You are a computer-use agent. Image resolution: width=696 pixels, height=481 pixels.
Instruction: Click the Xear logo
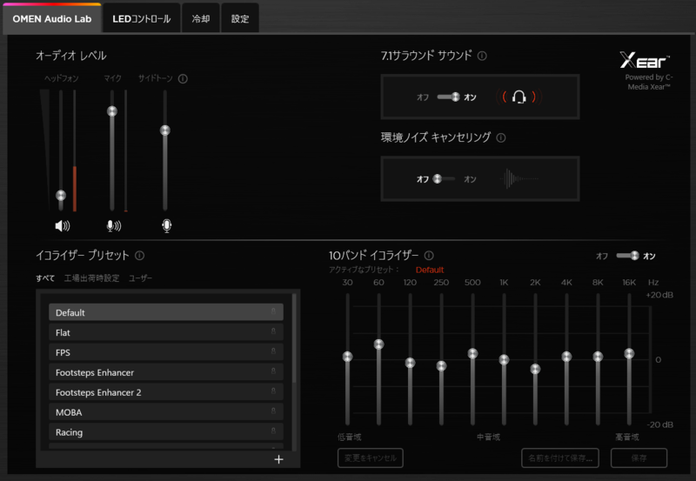644,60
